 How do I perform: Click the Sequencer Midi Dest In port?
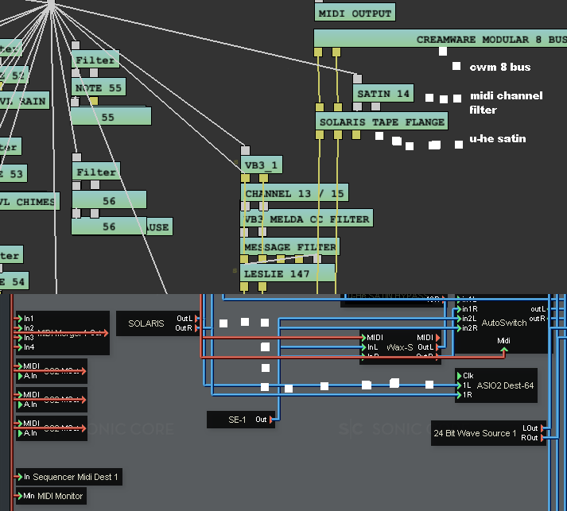point(20,477)
